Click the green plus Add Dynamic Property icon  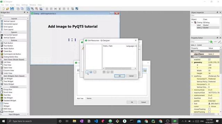(211, 42)
